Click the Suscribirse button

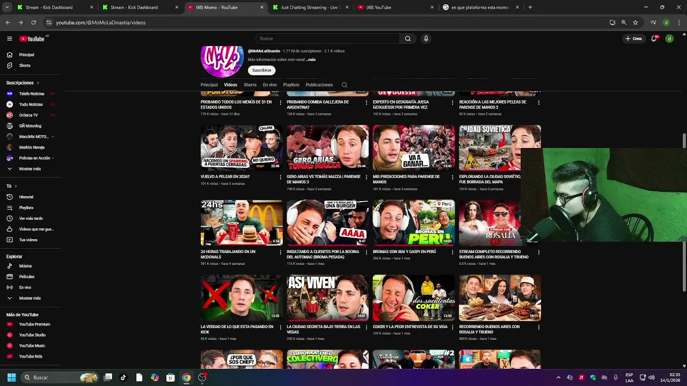[x=262, y=70]
